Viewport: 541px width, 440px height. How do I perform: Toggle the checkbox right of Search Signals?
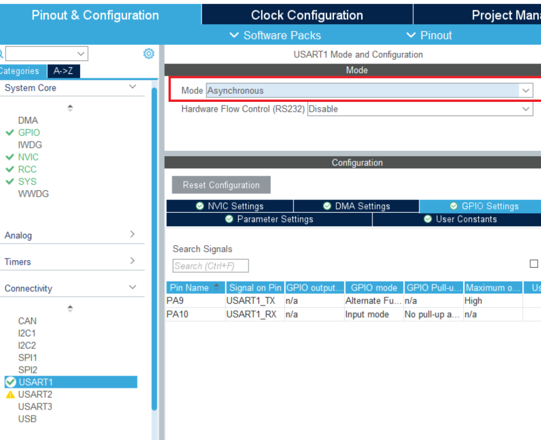click(x=534, y=264)
